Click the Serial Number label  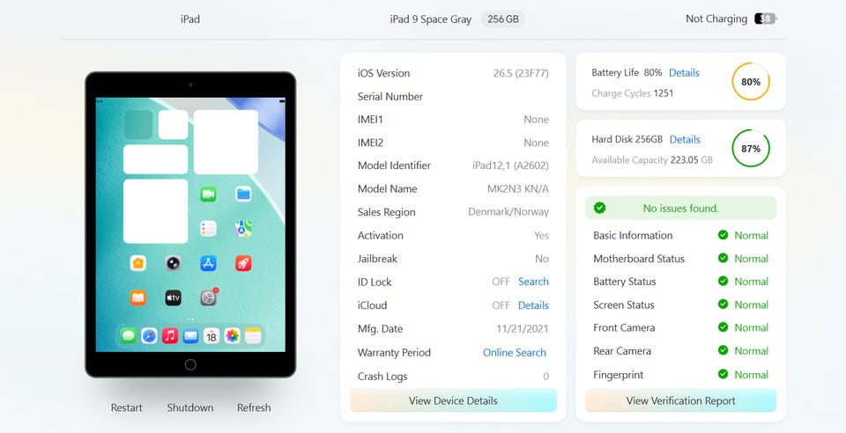tap(390, 97)
